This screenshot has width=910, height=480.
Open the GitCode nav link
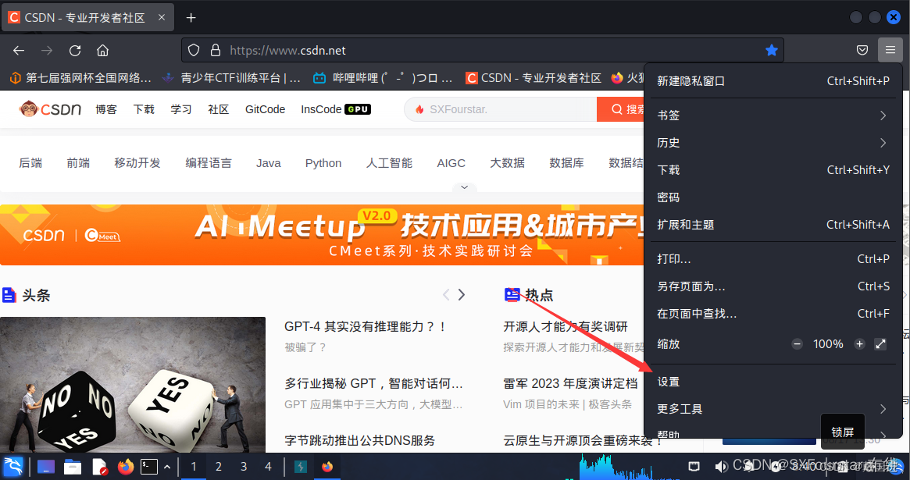266,109
